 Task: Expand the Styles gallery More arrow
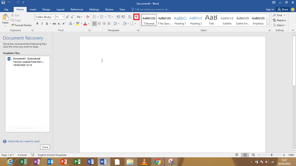coord(268,24)
